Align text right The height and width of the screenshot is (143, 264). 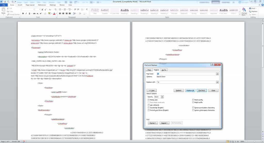[67, 13]
